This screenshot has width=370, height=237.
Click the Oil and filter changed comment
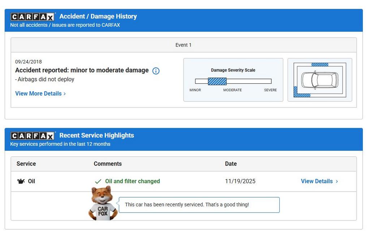(x=132, y=181)
